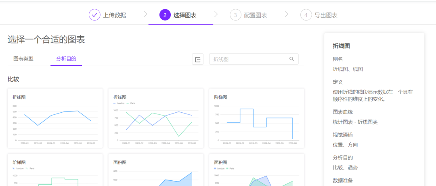Click the search magnifier icon

pos(292,59)
